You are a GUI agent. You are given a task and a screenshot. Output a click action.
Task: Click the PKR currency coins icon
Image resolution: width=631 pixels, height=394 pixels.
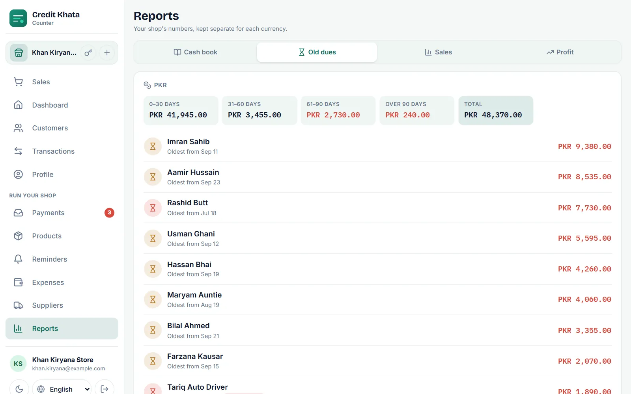147,85
